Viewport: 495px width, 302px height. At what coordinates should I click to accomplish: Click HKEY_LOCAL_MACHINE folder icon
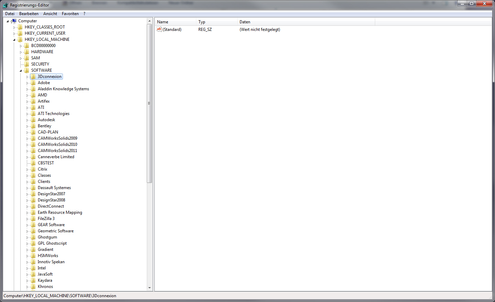click(20, 39)
